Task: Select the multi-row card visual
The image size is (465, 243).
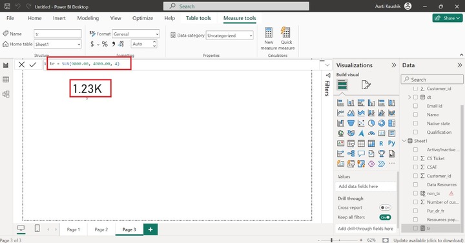Action: click(392, 134)
